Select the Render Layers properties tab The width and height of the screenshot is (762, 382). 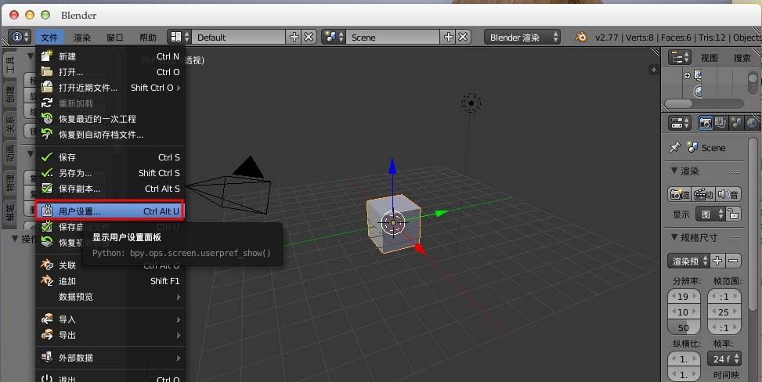[720, 123]
